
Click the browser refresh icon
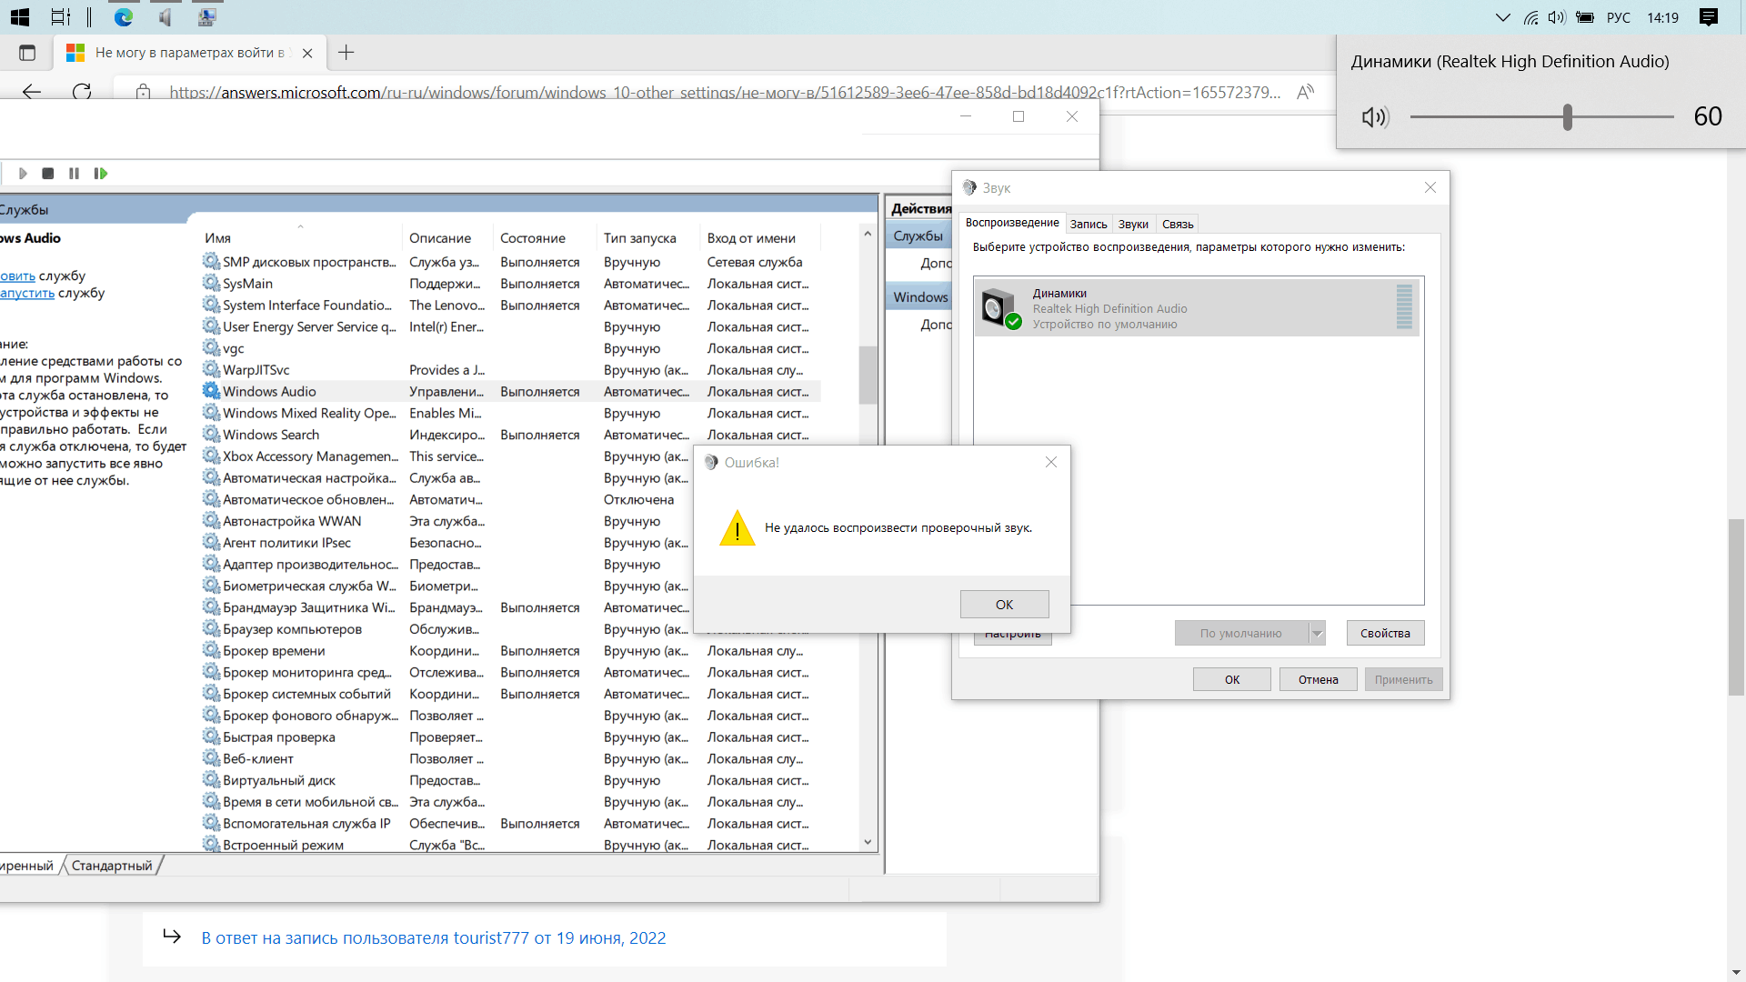coord(82,92)
